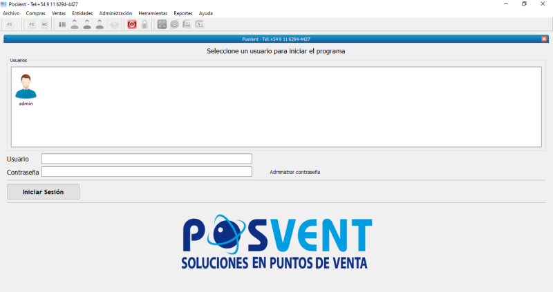The height and width of the screenshot is (292, 553).
Task: Open the web browser globe icon
Action: [175, 24]
